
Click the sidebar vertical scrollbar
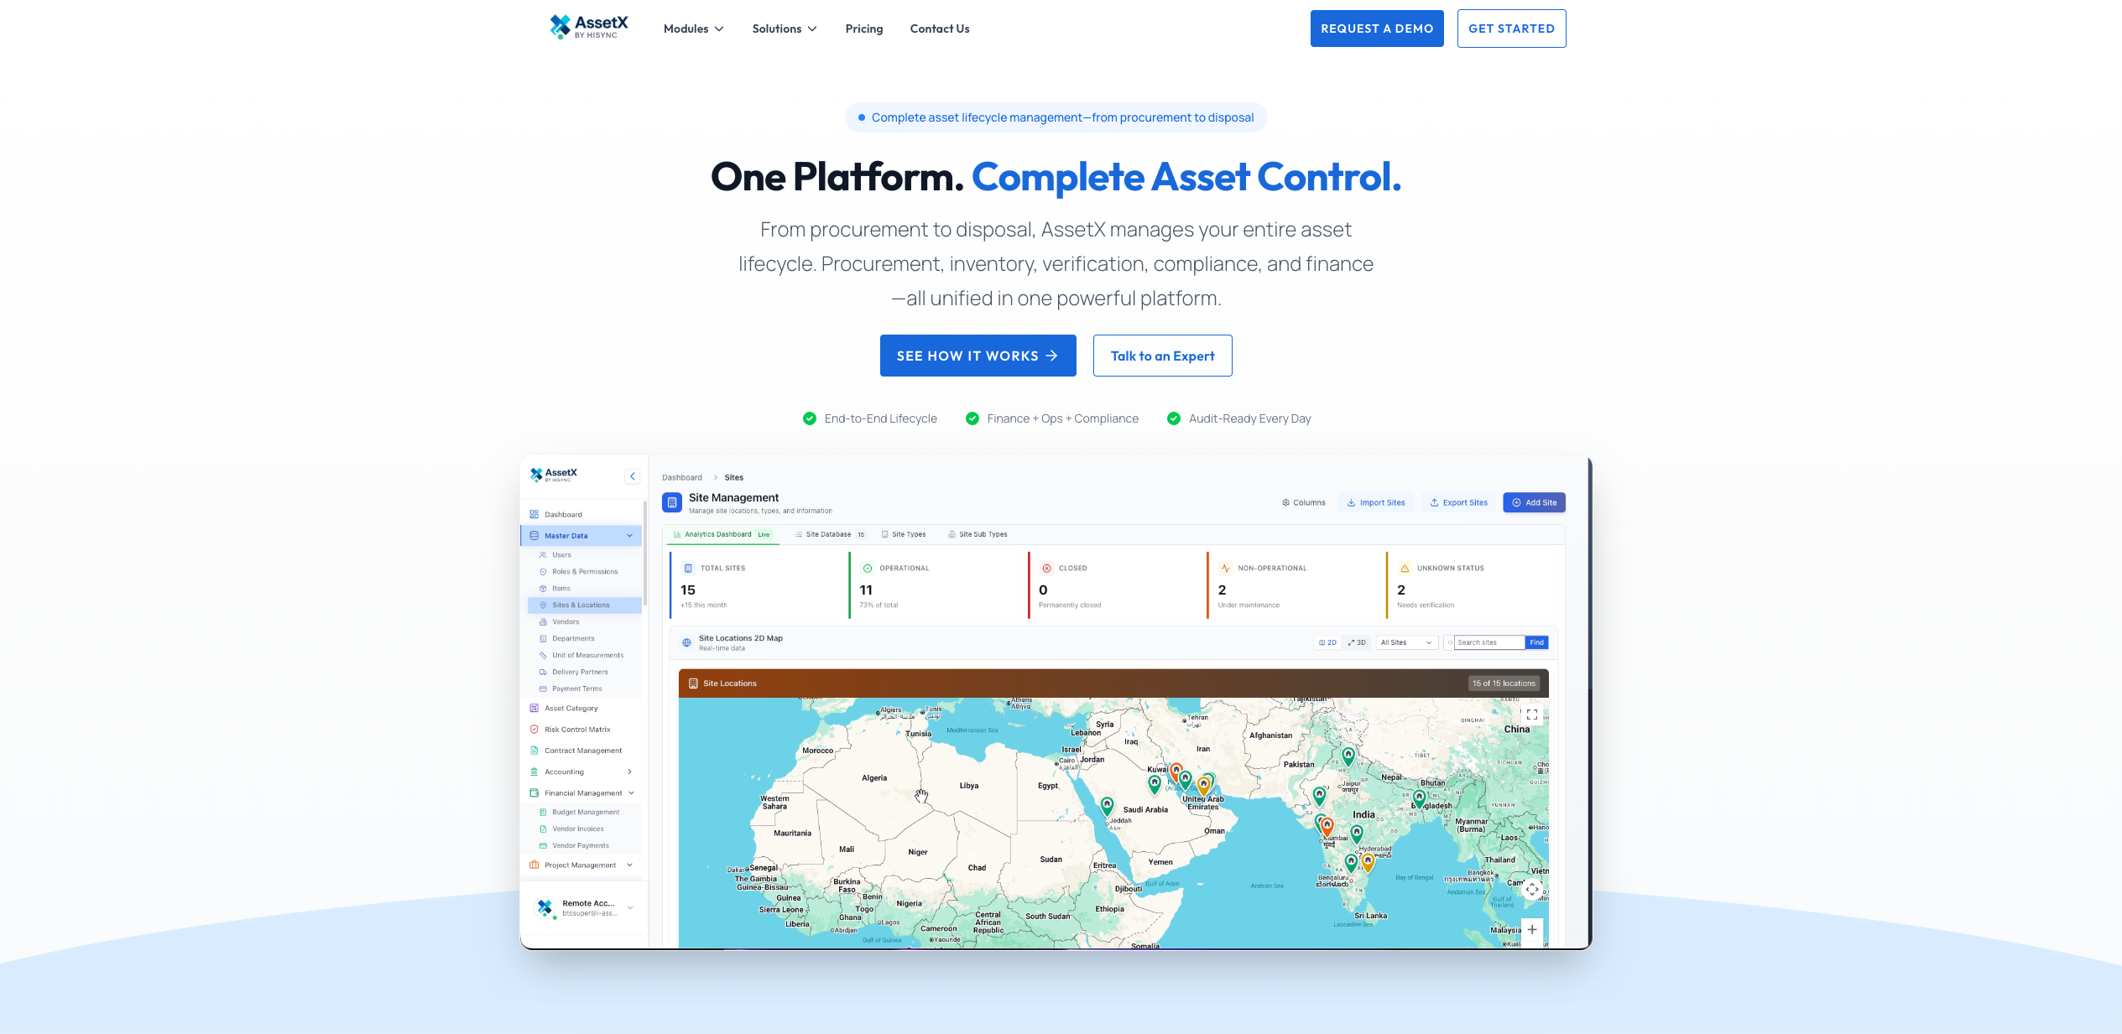tap(644, 553)
